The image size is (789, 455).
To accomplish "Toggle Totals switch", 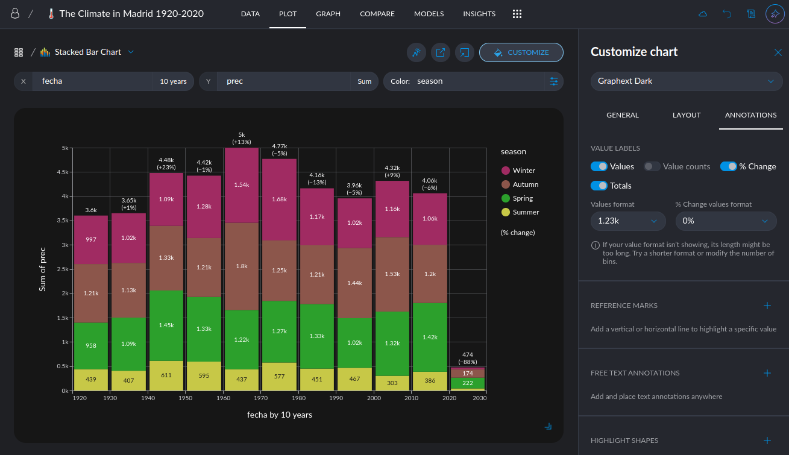I will coord(599,186).
